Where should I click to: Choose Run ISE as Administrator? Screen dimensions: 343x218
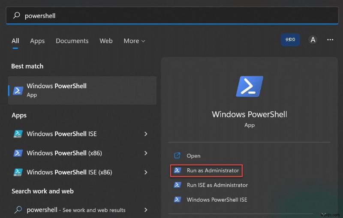click(217, 185)
